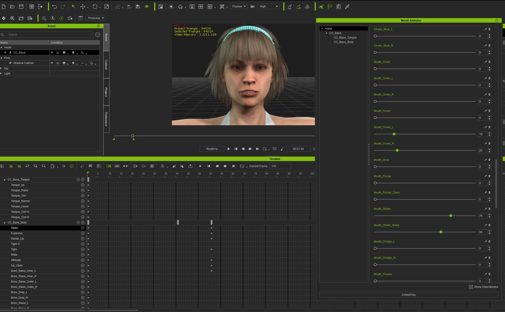Click the edit pencil for Mouth_Widen morph
The width and height of the screenshot is (505, 312).
[x=485, y=209]
